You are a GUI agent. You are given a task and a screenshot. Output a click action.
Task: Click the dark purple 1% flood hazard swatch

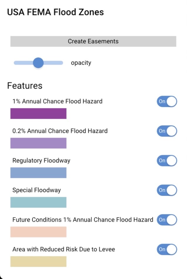38,114
